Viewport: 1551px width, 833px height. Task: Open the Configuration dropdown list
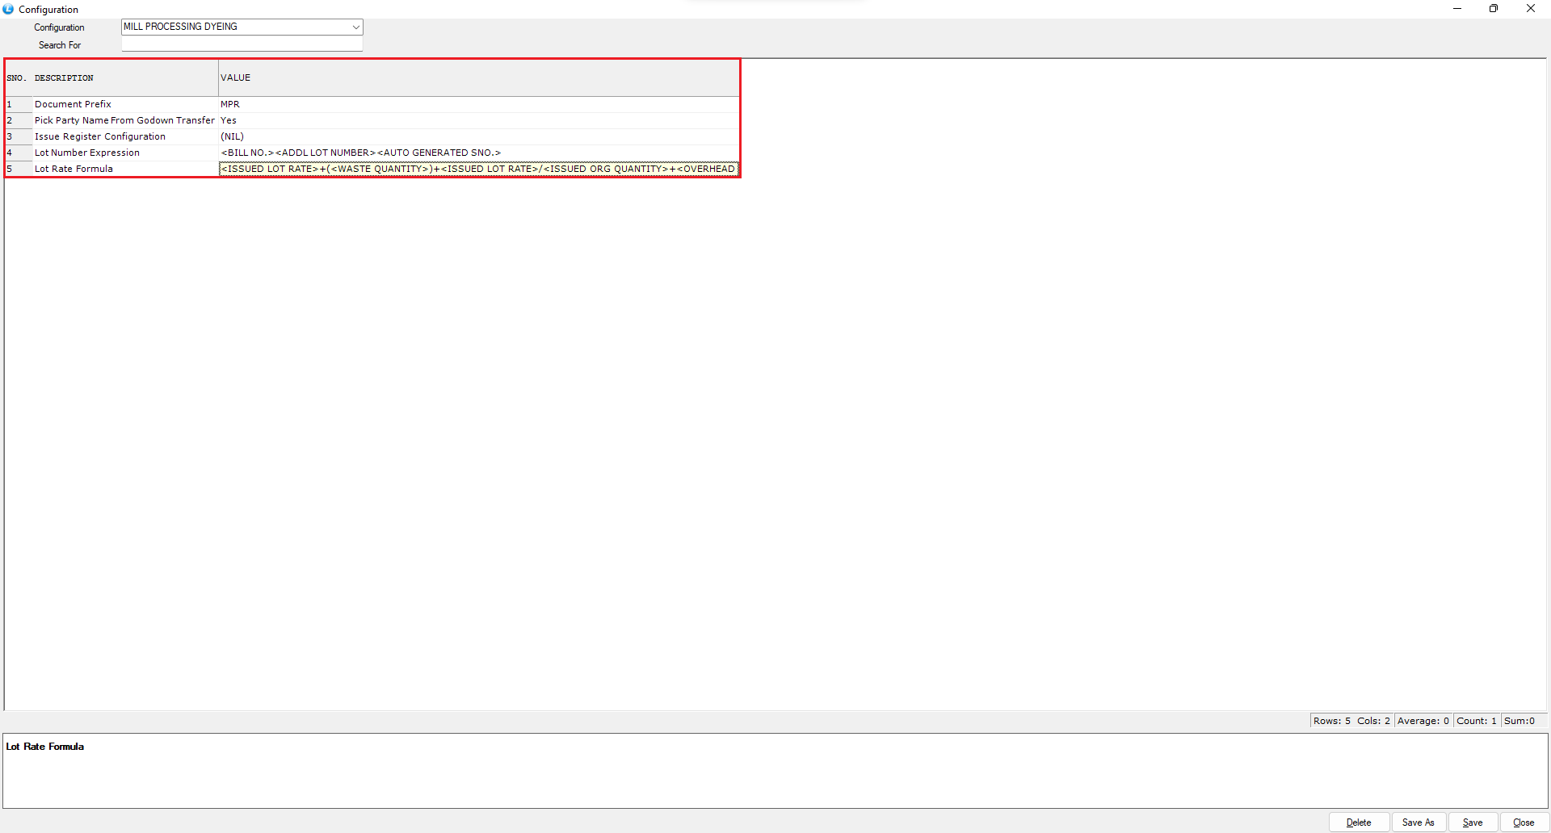[x=355, y=27]
